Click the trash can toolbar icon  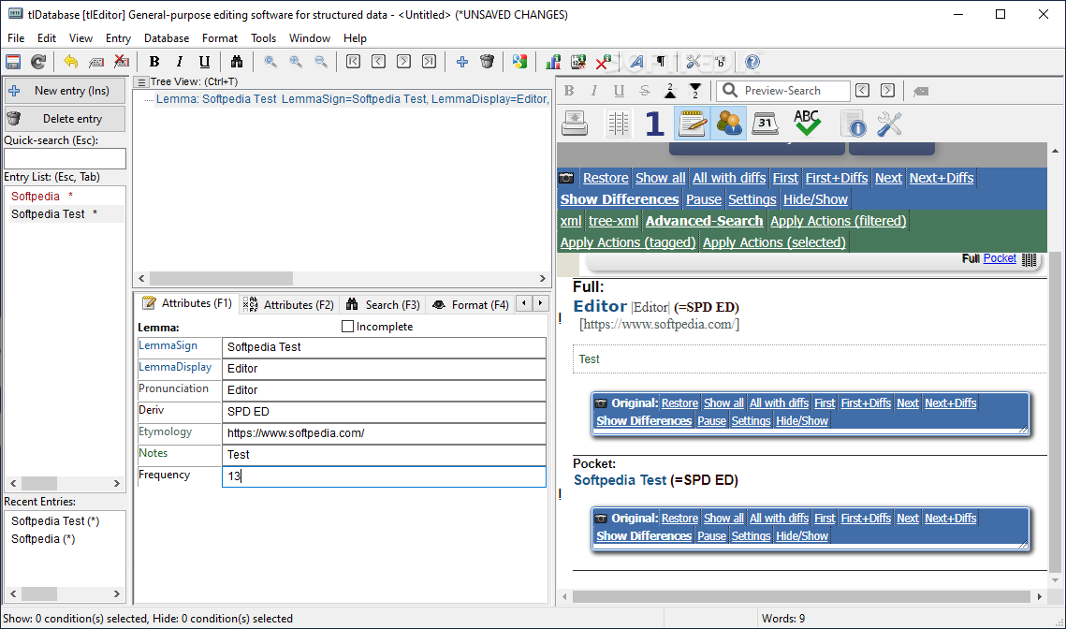[488, 62]
